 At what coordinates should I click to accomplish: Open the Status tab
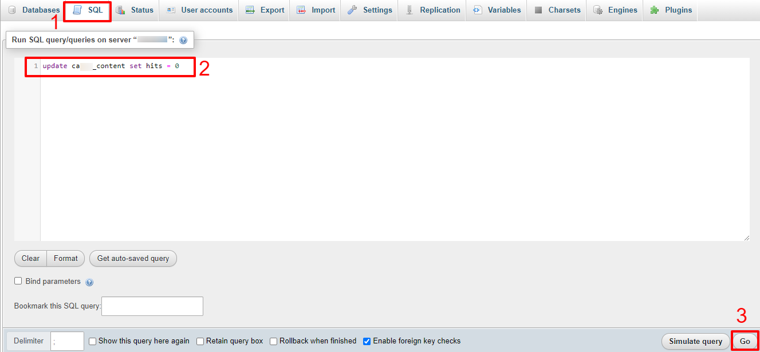[x=135, y=10]
